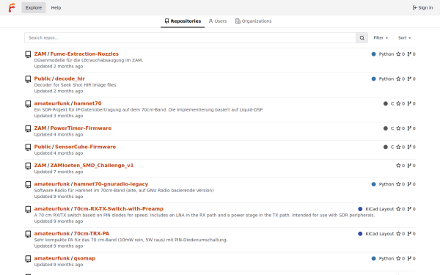440x275 pixels.
Task: Open amateurfunk owner link on qsomap row
Action: click(52, 258)
